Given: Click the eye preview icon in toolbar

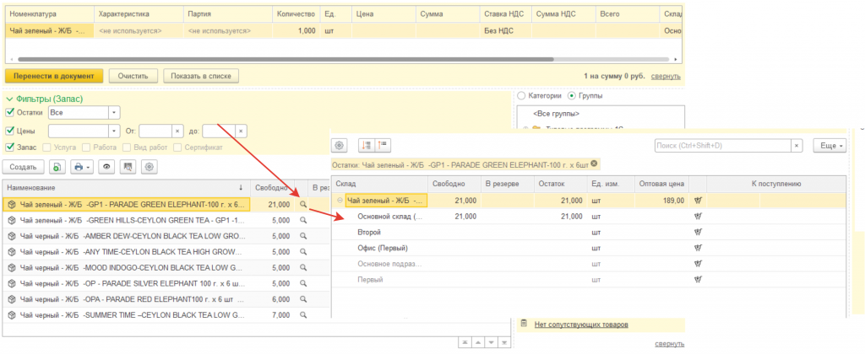Looking at the screenshot, I should point(106,167).
